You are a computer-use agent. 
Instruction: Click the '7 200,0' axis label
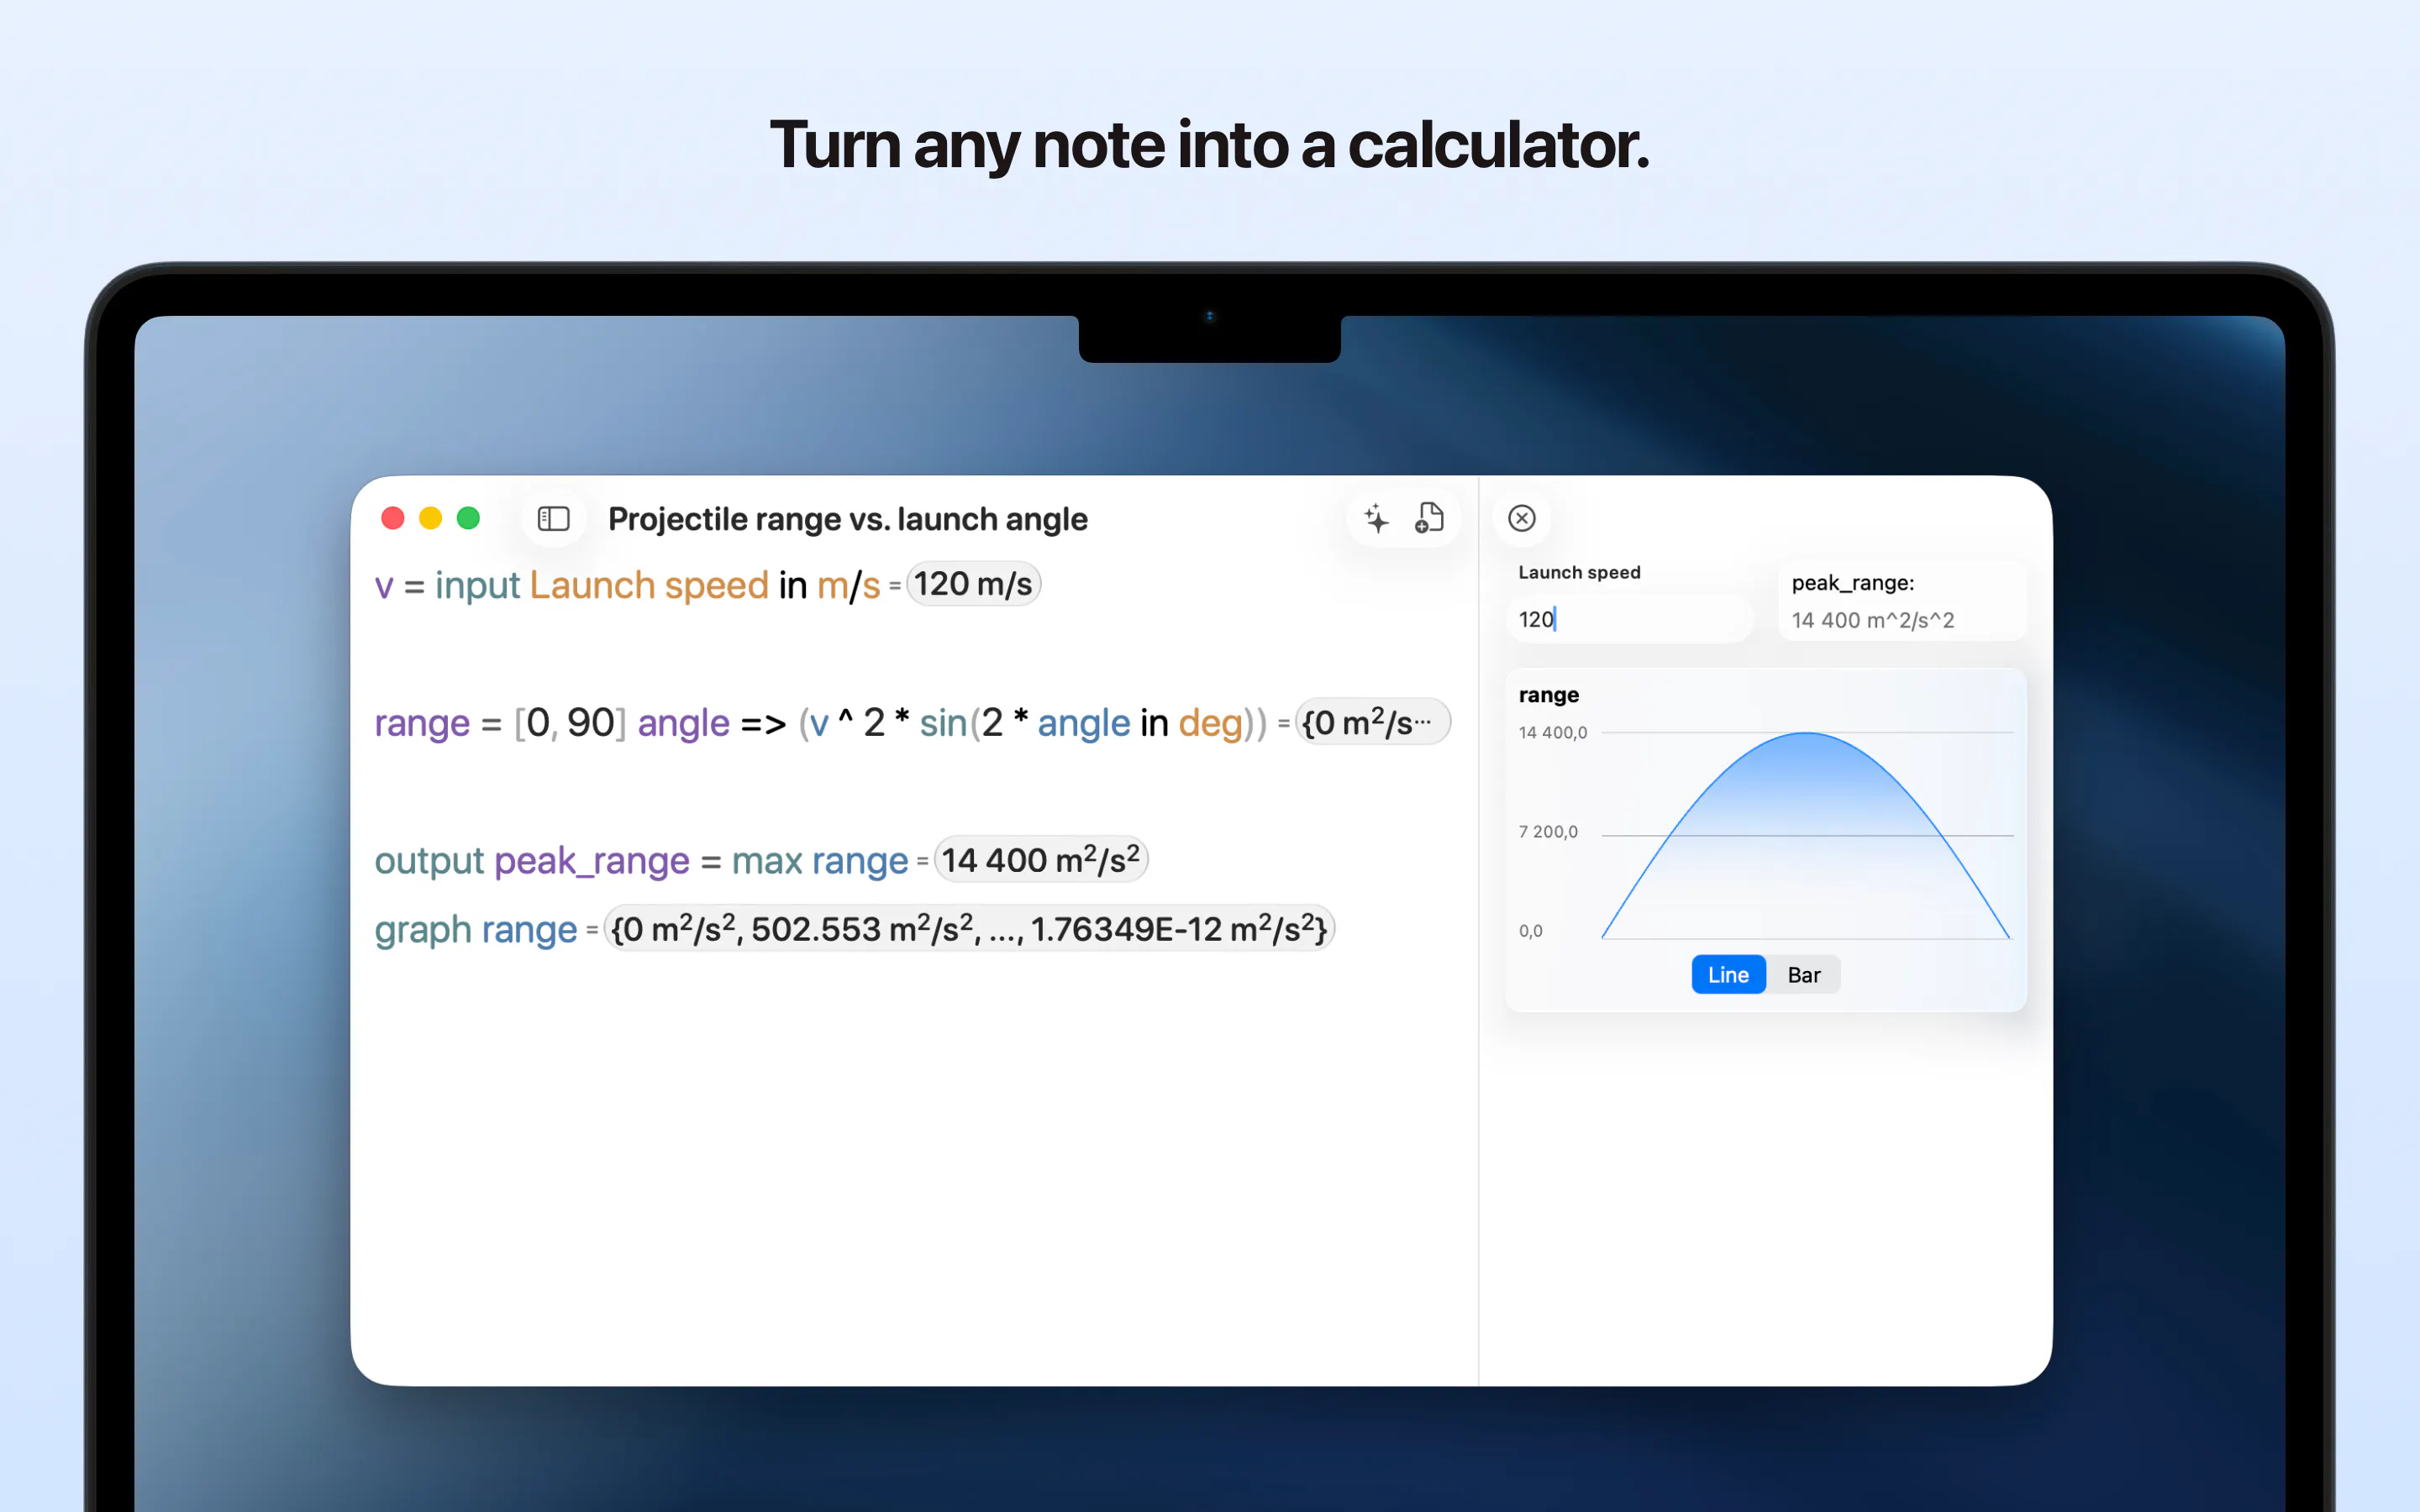click(1547, 832)
